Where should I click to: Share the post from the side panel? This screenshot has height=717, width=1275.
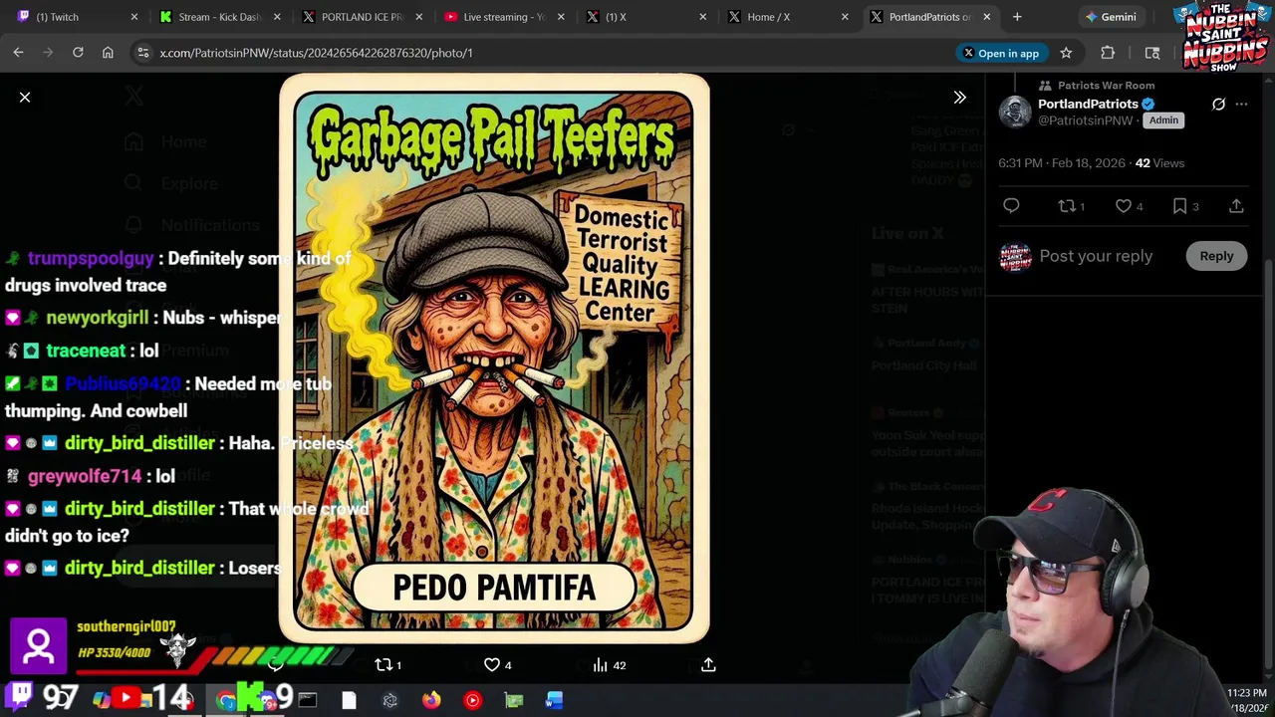[x=1236, y=206]
